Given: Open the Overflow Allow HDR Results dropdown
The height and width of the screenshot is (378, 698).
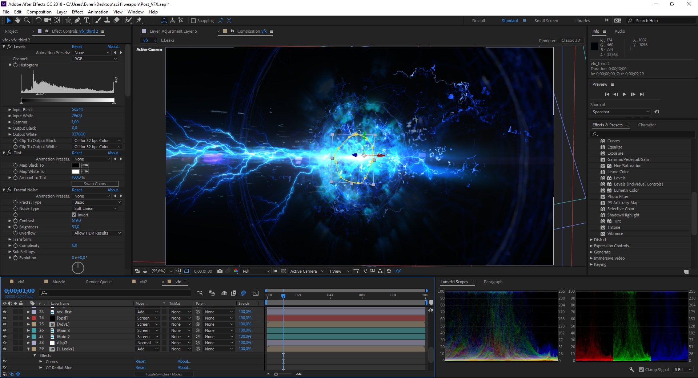Looking at the screenshot, I should coord(97,233).
